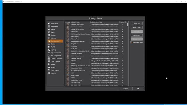Click the Information icon in the sidebar

(49, 27)
